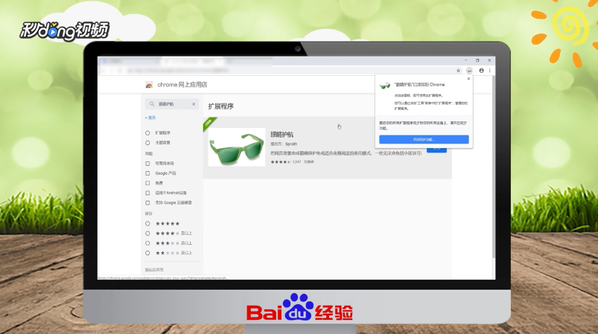Image resolution: width=598 pixels, height=334 pixels.
Task: Check the '支持 Google 云端硬盘' checkbox
Action: click(147, 203)
